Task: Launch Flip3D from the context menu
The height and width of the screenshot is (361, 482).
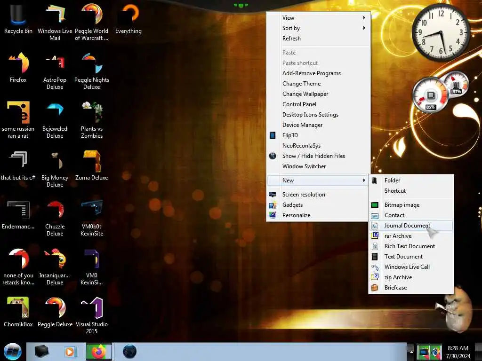Action: point(319,135)
